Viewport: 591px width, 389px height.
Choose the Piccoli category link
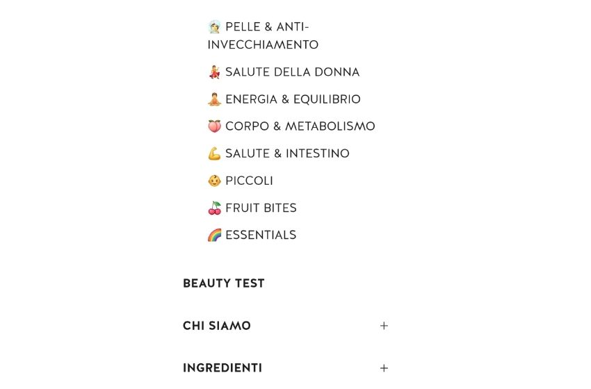coord(249,181)
